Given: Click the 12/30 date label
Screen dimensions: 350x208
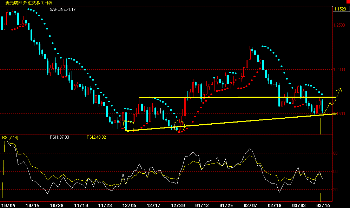Looking at the screenshot, I should [x=178, y=205].
